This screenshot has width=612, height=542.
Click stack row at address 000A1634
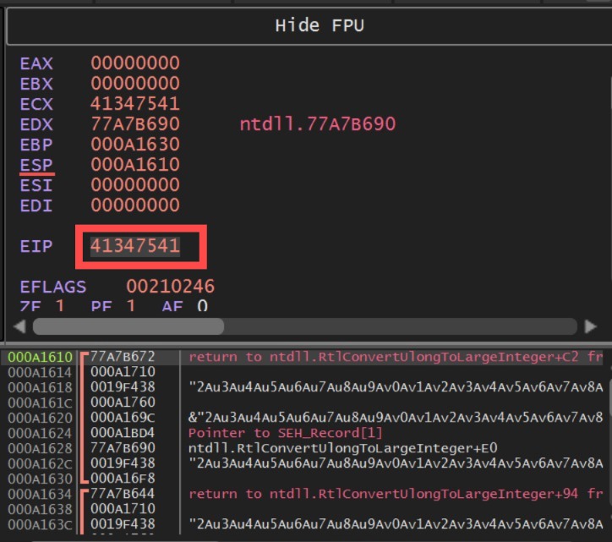(41, 495)
